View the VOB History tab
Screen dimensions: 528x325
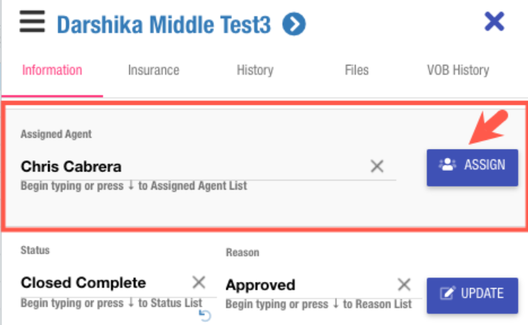458,70
